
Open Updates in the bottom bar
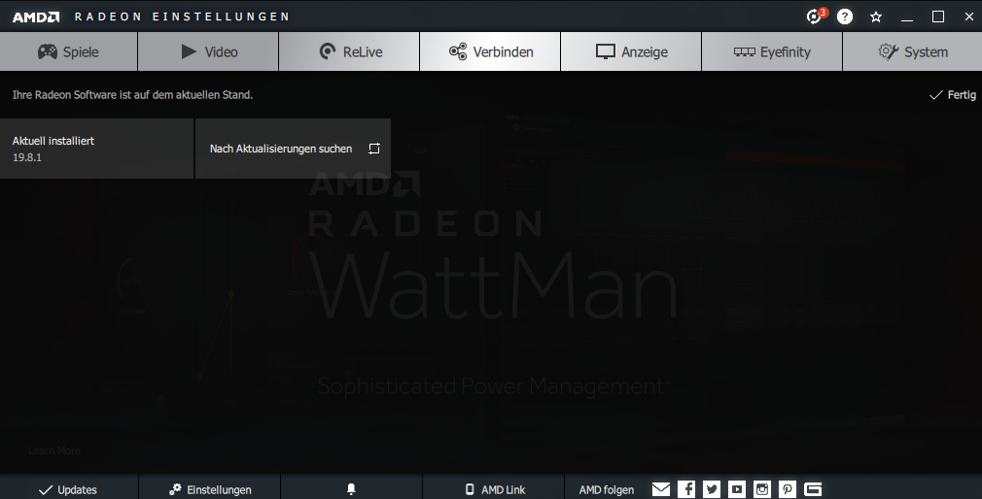tap(68, 489)
